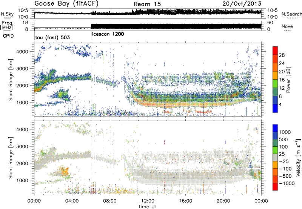Click the '18' tick on the frequency axis
This screenshot has height=209, width=302.
(x=25, y=23)
